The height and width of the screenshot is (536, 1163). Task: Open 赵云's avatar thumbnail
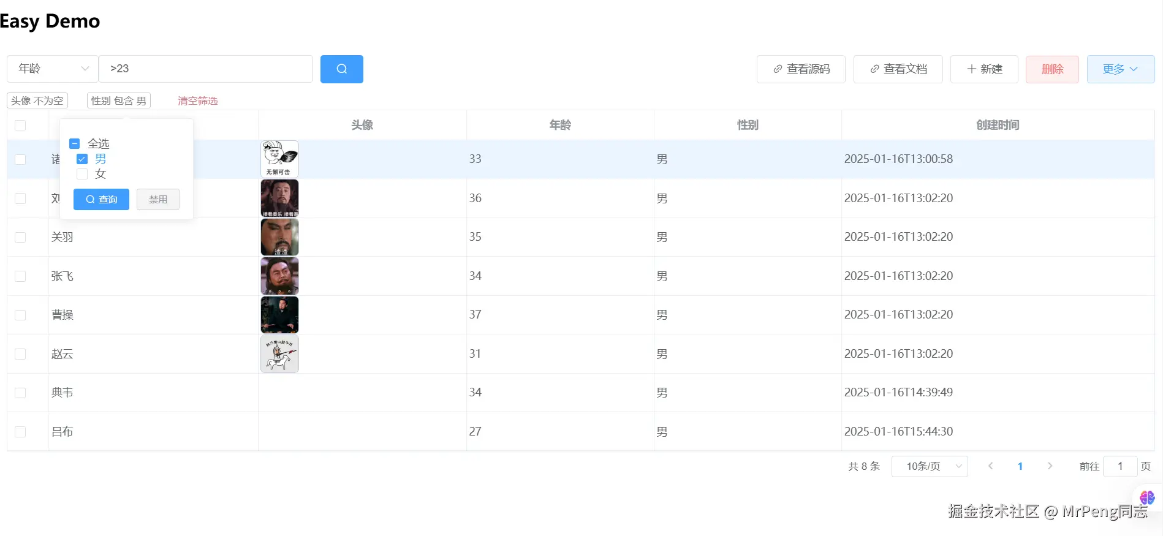pos(279,353)
